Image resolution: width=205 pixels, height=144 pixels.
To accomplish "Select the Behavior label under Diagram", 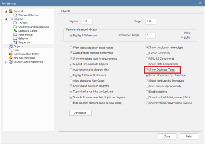I will [x=23, y=38].
